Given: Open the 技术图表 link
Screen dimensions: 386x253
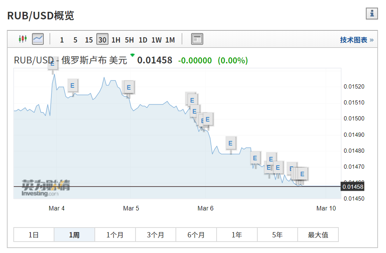Looking at the screenshot, I should click(357, 40).
